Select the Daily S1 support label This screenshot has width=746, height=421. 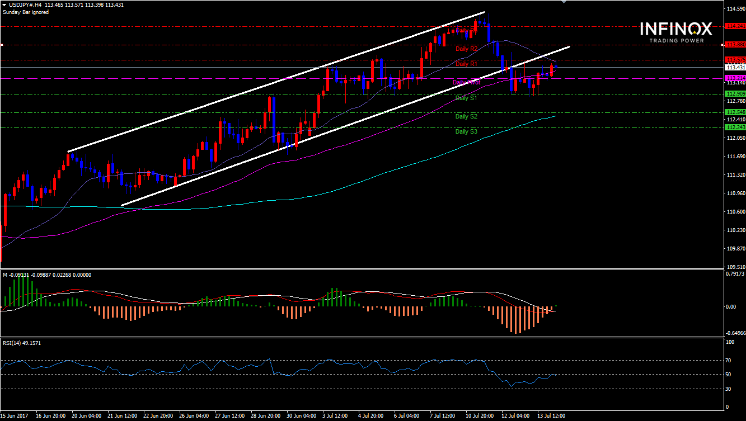[x=466, y=98]
